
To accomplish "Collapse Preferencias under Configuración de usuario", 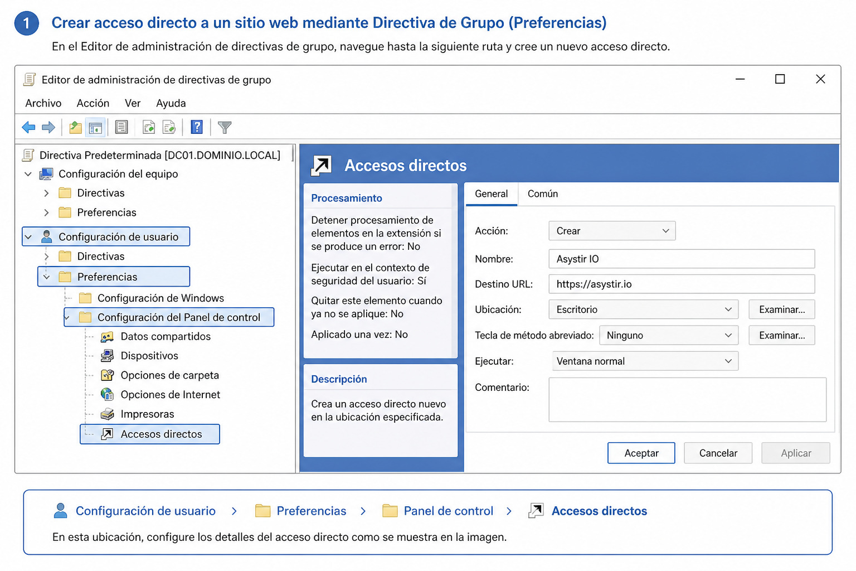I will tap(46, 277).
